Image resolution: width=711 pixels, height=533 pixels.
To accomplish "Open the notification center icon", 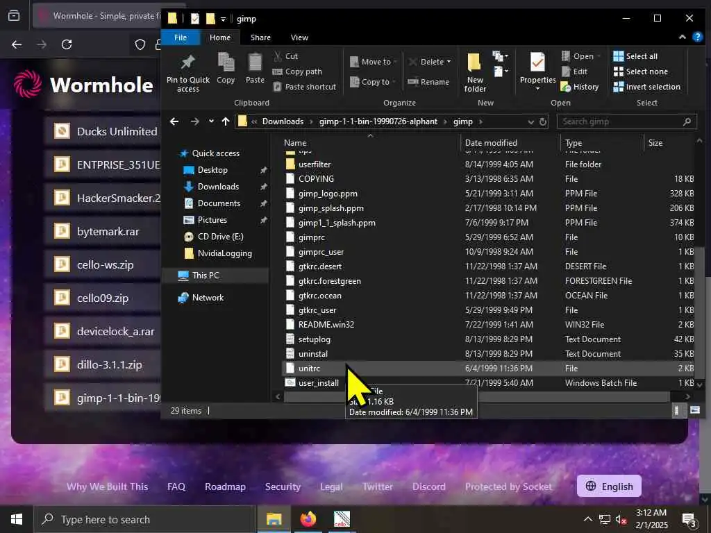I will click(x=688, y=519).
